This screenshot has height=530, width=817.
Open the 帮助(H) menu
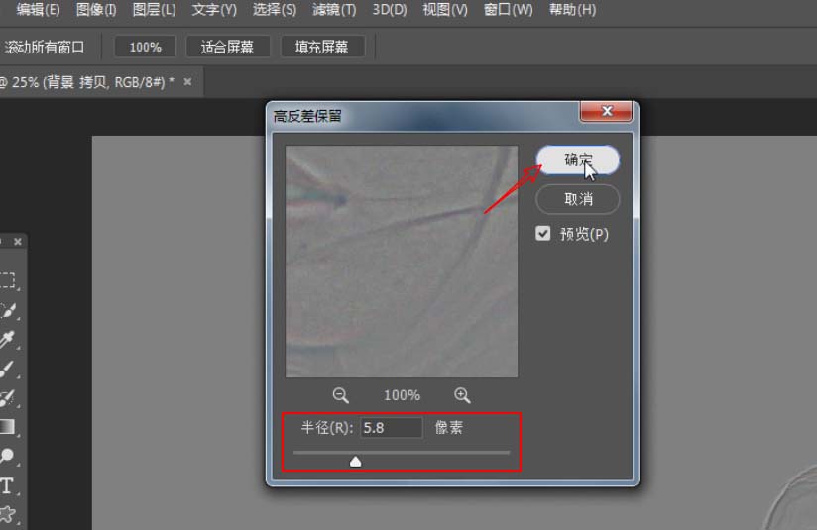(x=572, y=9)
